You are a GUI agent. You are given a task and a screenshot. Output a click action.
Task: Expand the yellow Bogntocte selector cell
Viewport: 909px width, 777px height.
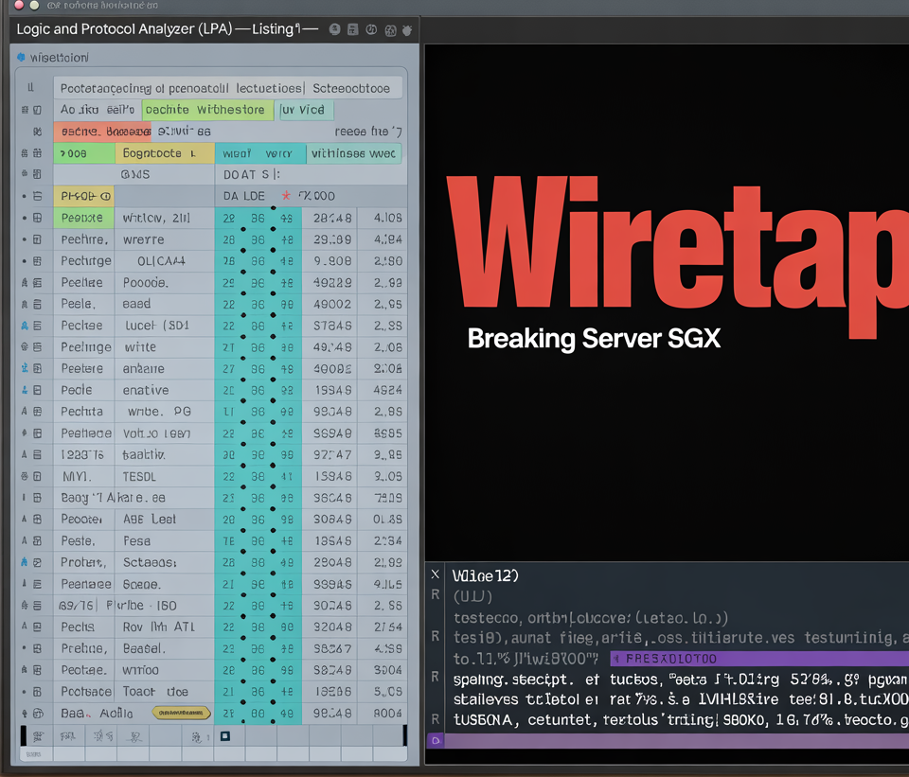coord(165,152)
